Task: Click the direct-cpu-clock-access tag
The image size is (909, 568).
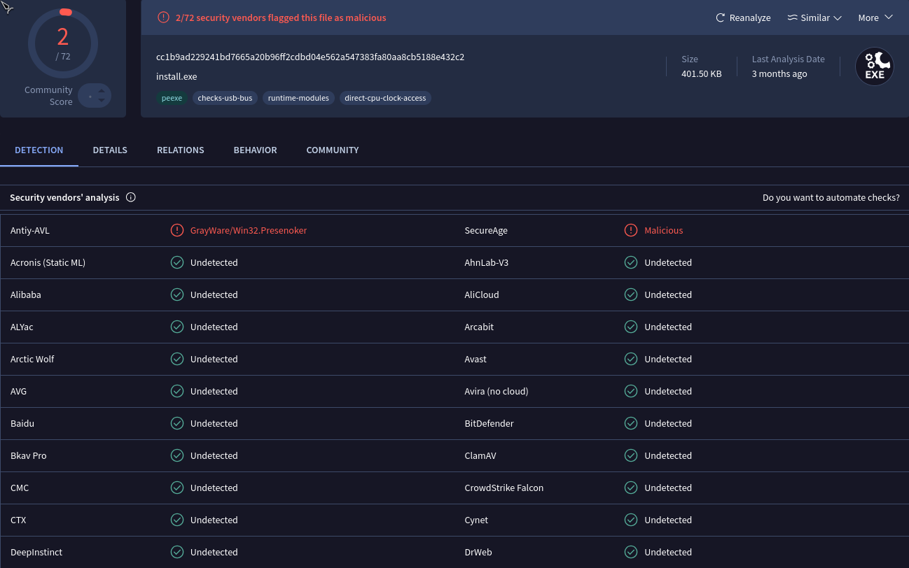Action: 385,98
